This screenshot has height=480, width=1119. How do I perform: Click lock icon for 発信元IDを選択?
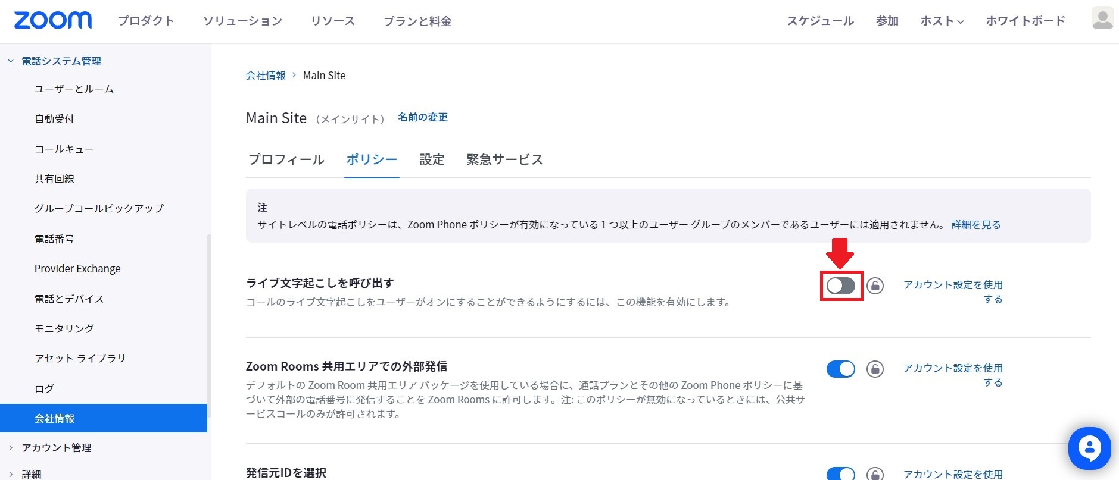tap(875, 473)
